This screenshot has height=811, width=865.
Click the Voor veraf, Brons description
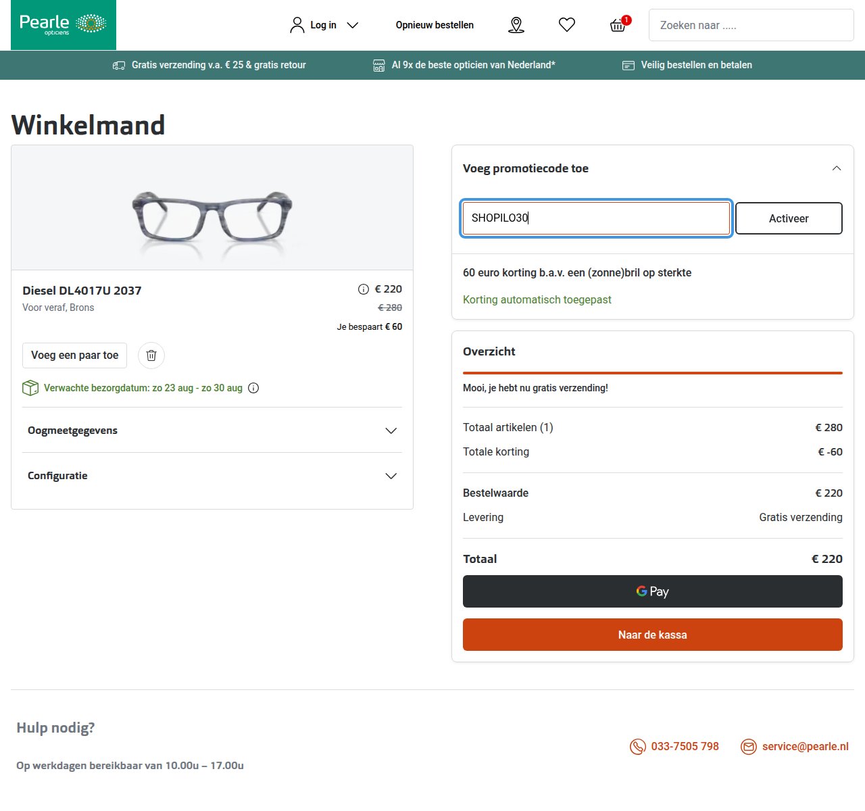point(58,308)
